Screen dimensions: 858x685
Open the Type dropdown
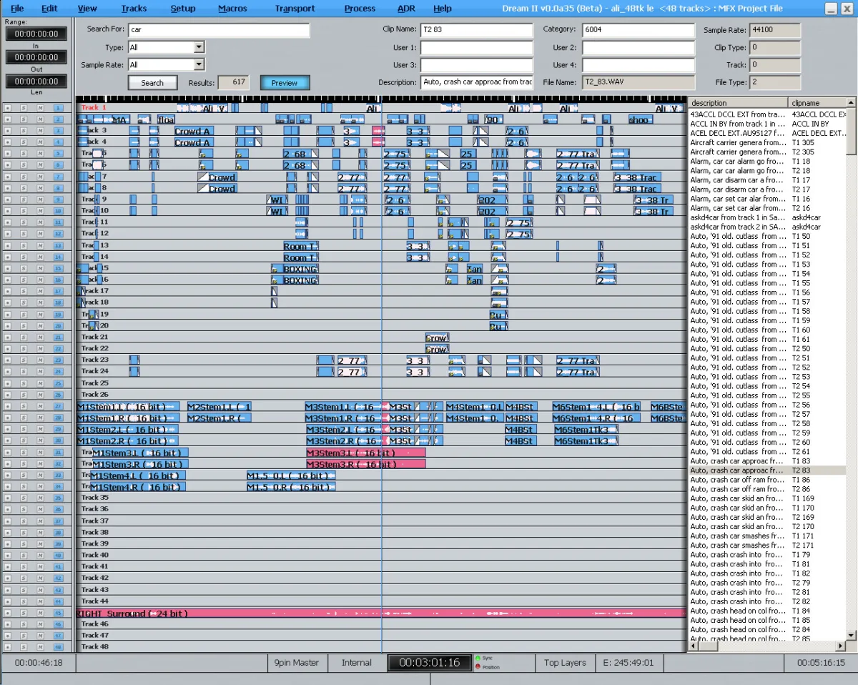pyautogui.click(x=199, y=47)
